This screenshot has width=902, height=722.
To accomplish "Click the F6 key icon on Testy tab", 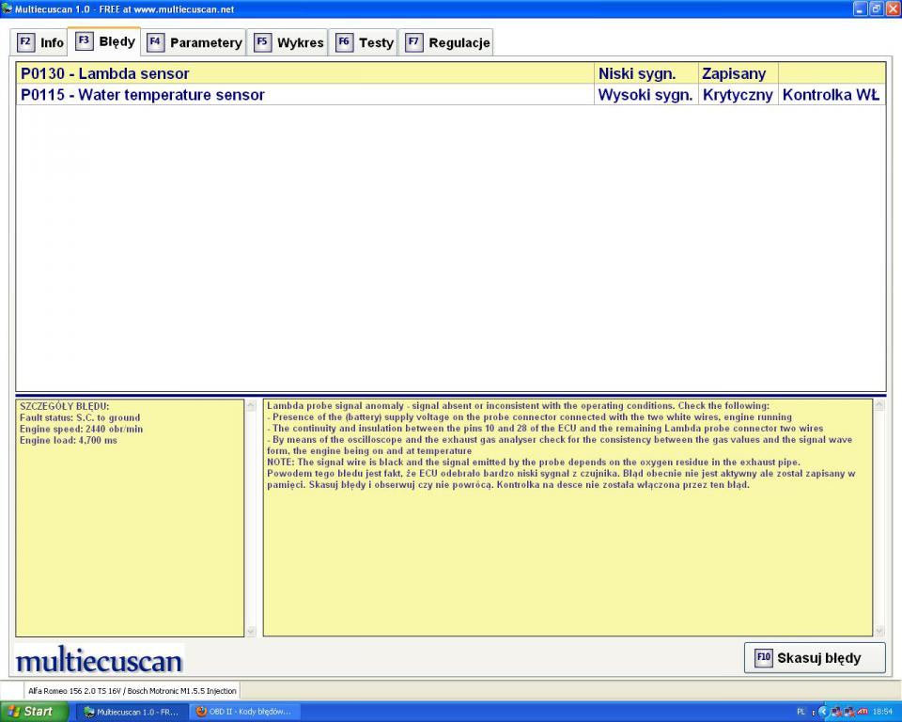I will pos(344,42).
